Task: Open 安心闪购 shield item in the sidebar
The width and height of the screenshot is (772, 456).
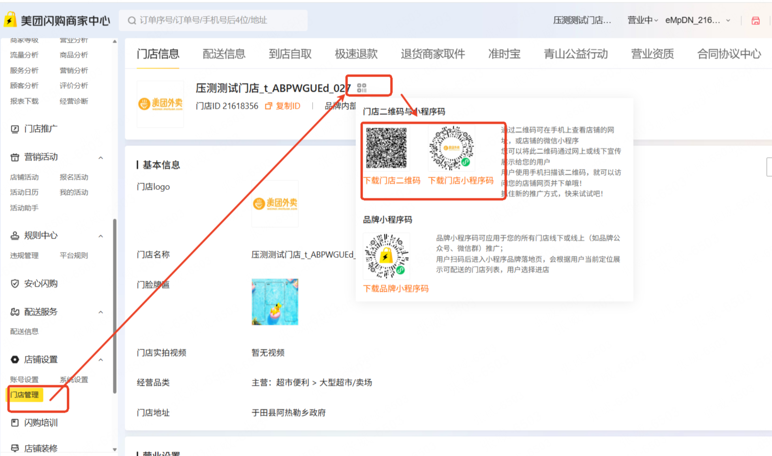Action: 15,283
